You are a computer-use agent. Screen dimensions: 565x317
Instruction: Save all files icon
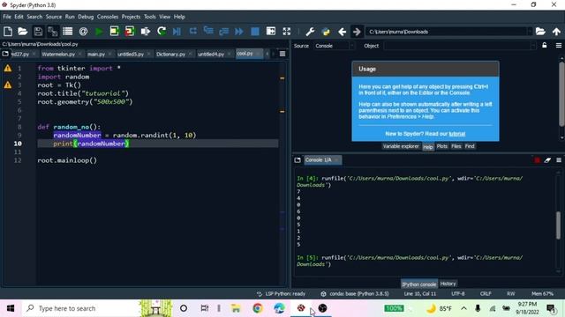coord(53,32)
